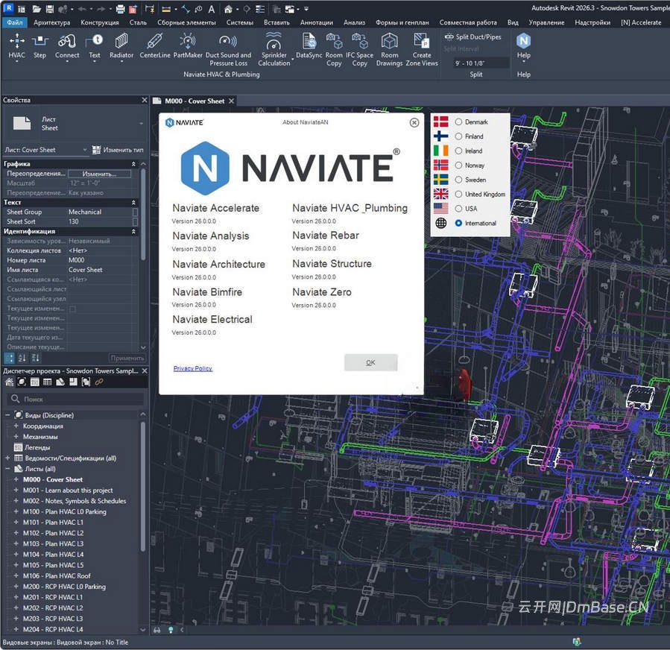Expand the Координация tree node
The image size is (670, 650).
[16, 426]
